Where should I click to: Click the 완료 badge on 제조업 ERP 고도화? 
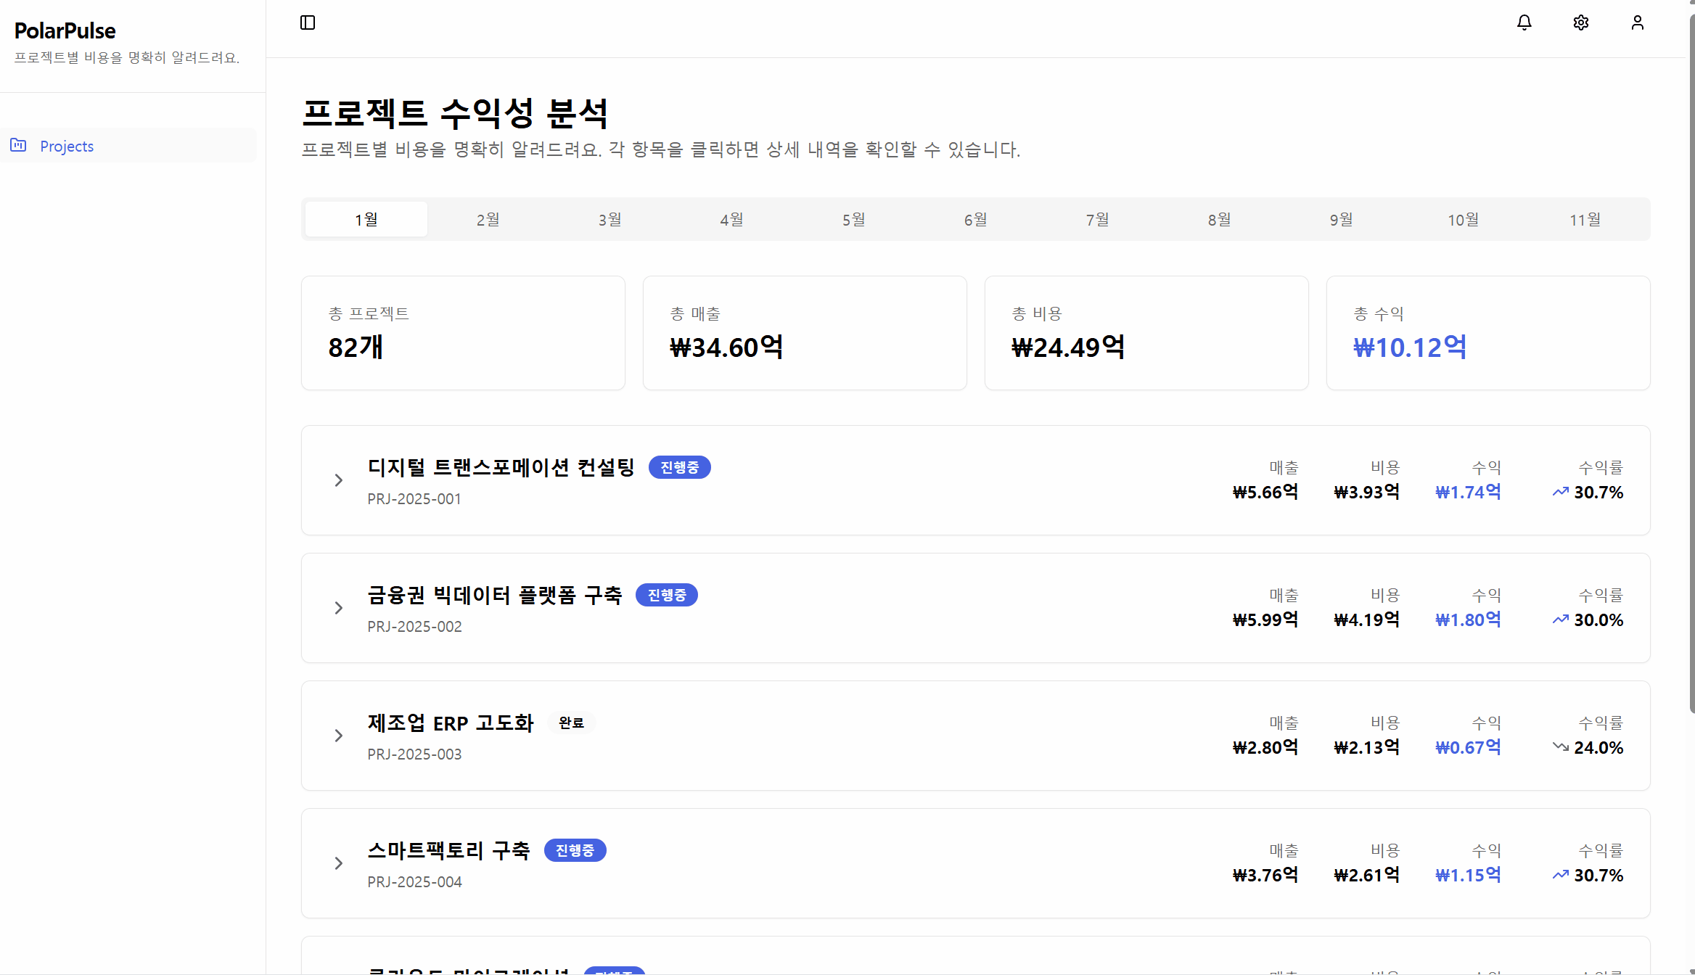pos(571,723)
